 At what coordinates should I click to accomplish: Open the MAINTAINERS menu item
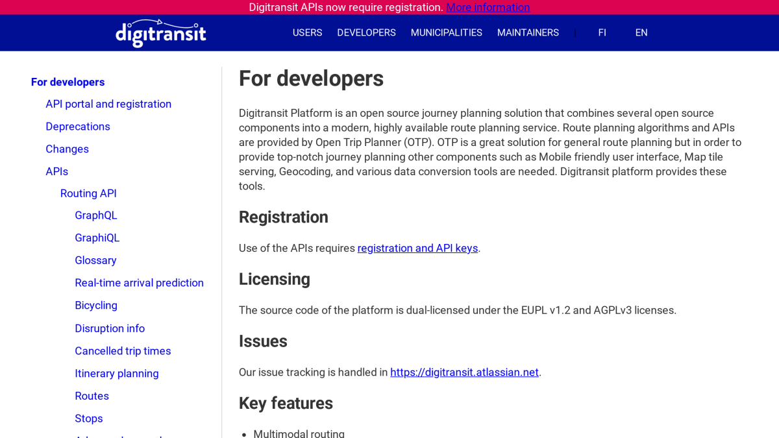click(528, 32)
